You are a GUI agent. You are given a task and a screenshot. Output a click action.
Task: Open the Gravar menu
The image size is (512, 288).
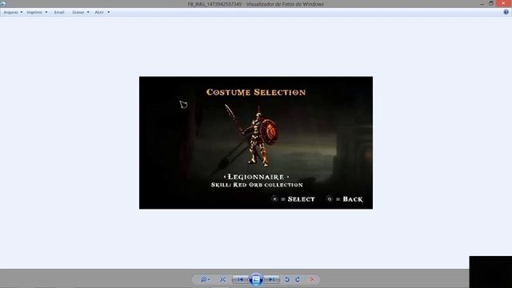point(80,12)
